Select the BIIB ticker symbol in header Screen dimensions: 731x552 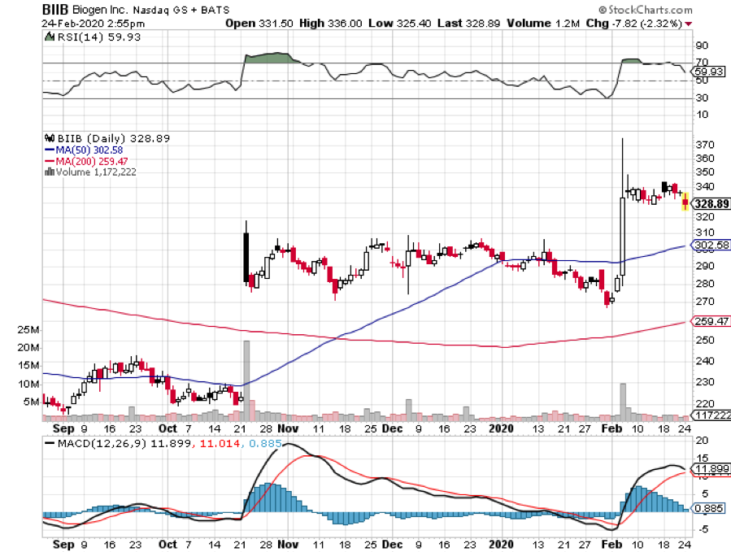(55, 9)
